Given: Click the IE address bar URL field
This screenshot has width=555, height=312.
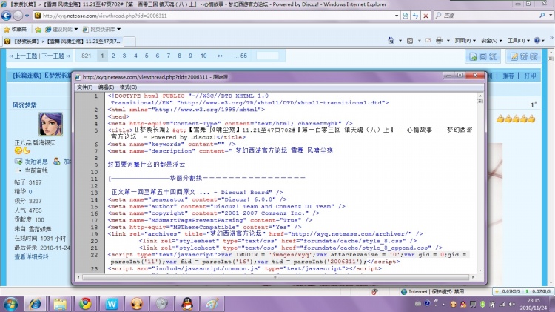Looking at the screenshot, I should [x=215, y=16].
